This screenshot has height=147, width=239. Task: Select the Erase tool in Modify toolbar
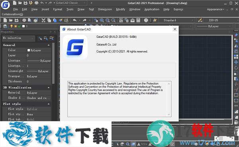pos(236,35)
